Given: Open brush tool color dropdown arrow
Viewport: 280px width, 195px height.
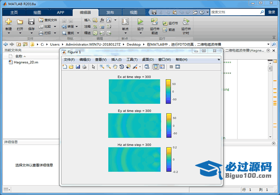Looking at the screenshot, I should (x=140, y=67).
